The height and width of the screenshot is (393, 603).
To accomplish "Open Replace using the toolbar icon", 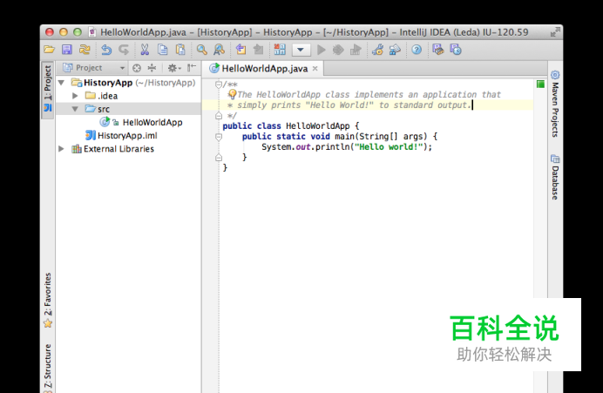I will point(220,50).
